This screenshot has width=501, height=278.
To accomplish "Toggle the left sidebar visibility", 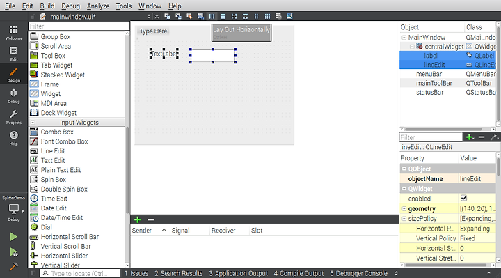I will [x=33, y=273].
